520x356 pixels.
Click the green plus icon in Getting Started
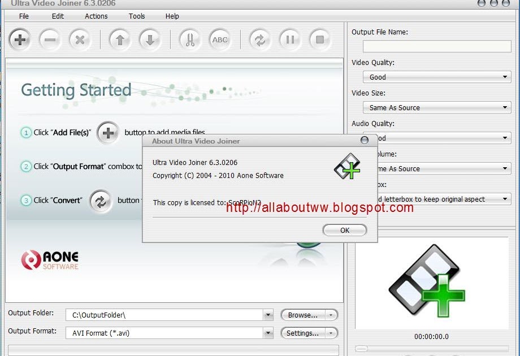click(x=108, y=133)
